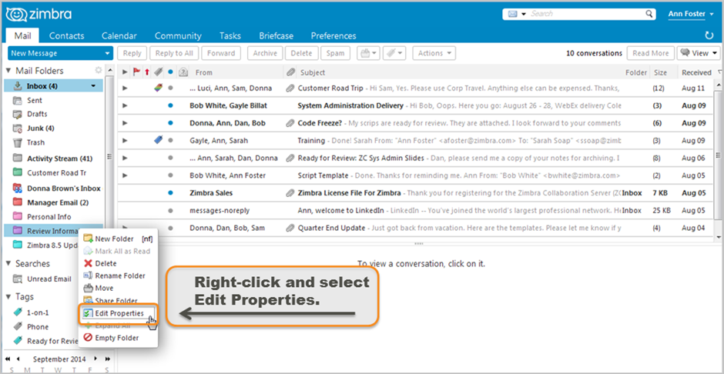The height and width of the screenshot is (374, 724).
Task: Go to the Briefcase tab
Action: pyautogui.click(x=276, y=35)
